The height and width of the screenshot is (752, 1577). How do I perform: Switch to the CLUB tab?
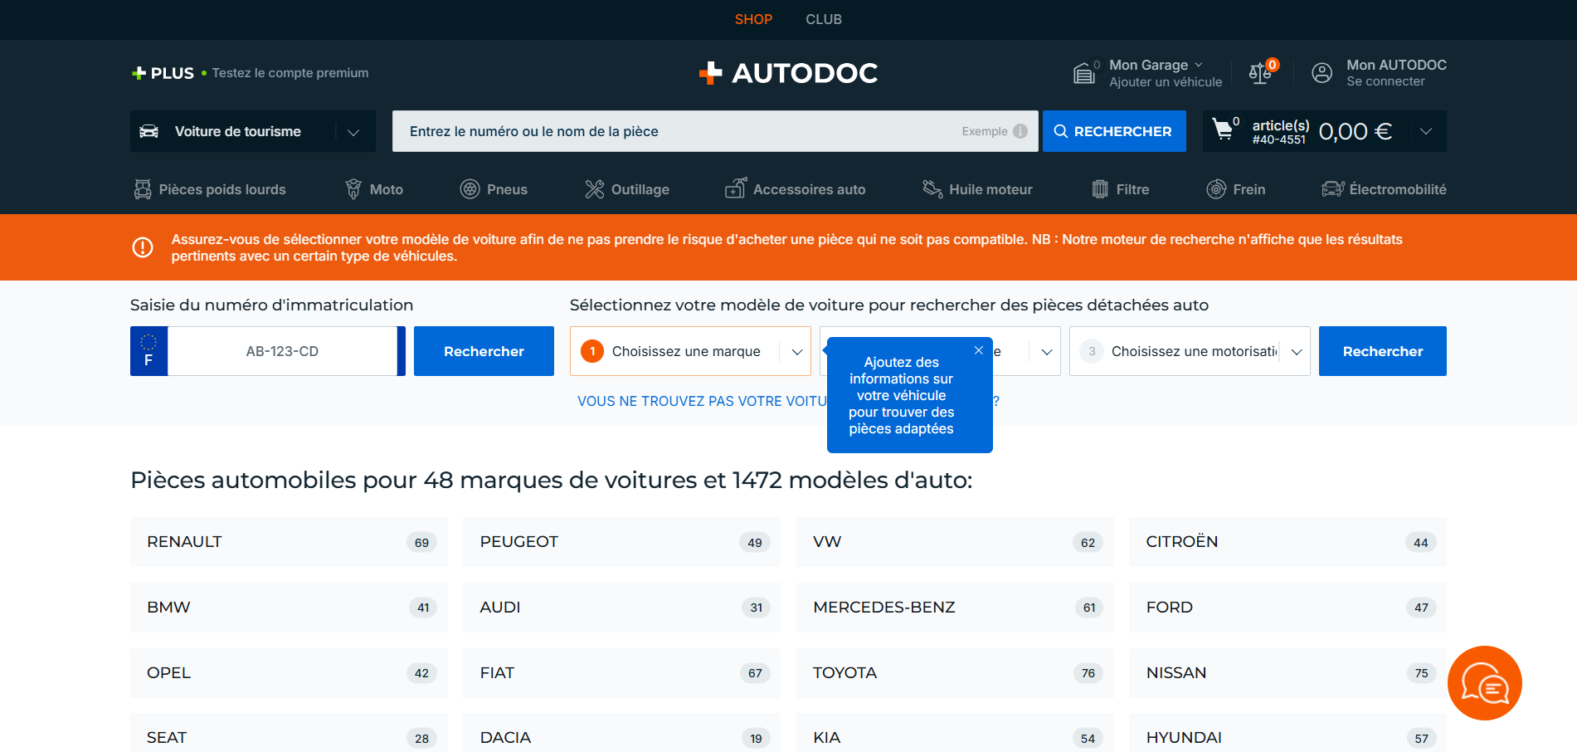tap(824, 19)
